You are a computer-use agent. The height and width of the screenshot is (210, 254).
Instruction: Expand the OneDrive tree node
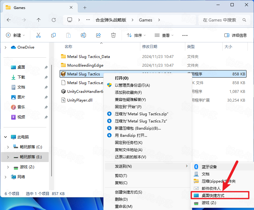click(6, 47)
